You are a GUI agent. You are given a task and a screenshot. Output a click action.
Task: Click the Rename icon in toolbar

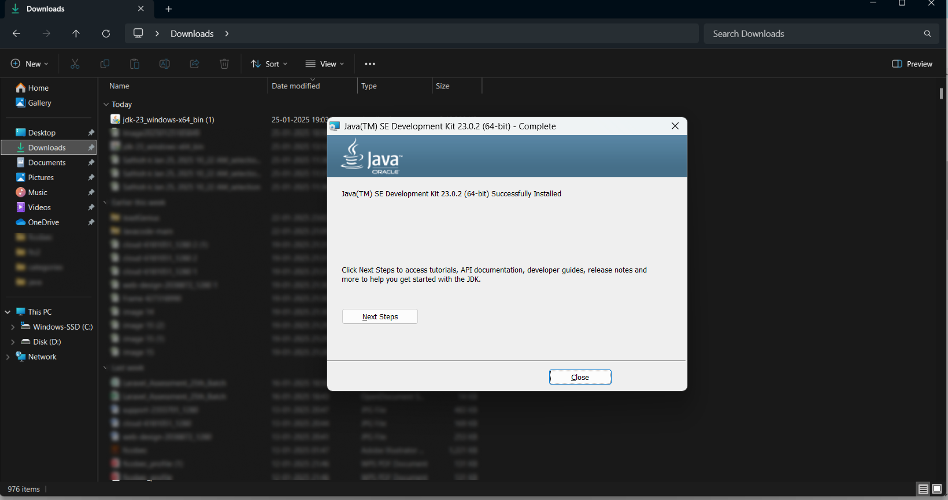click(x=165, y=64)
